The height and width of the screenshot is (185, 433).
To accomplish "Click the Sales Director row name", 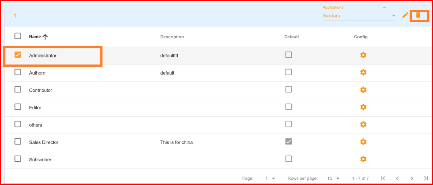I will point(44,142).
